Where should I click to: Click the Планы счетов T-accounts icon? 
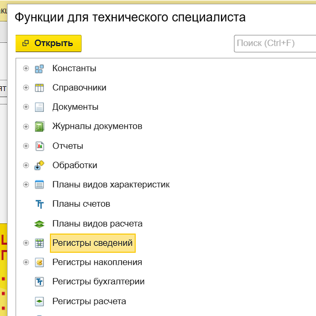pyautogui.click(x=40, y=204)
